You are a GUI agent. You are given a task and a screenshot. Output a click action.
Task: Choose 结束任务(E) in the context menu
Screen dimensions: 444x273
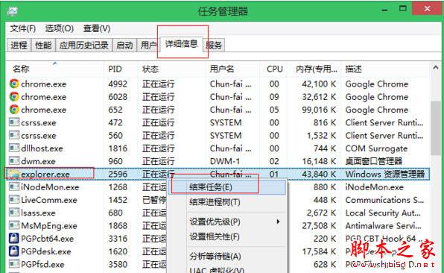[x=226, y=187]
